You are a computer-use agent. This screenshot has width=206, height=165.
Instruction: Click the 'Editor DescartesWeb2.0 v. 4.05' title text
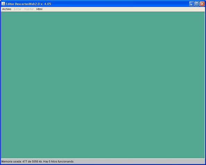point(28,4)
